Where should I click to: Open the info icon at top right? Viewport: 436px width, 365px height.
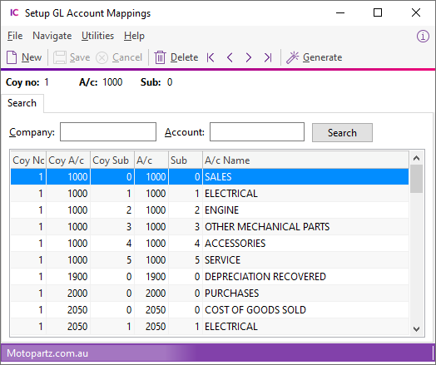point(423,36)
